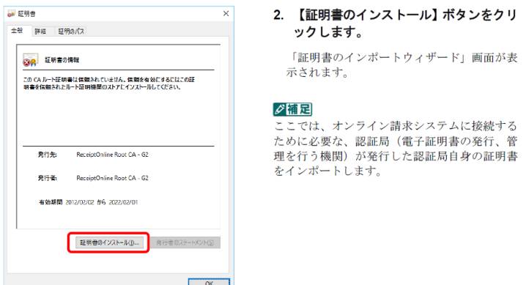Open the 証明のパス tab
The width and height of the screenshot is (526, 285).
(71, 32)
